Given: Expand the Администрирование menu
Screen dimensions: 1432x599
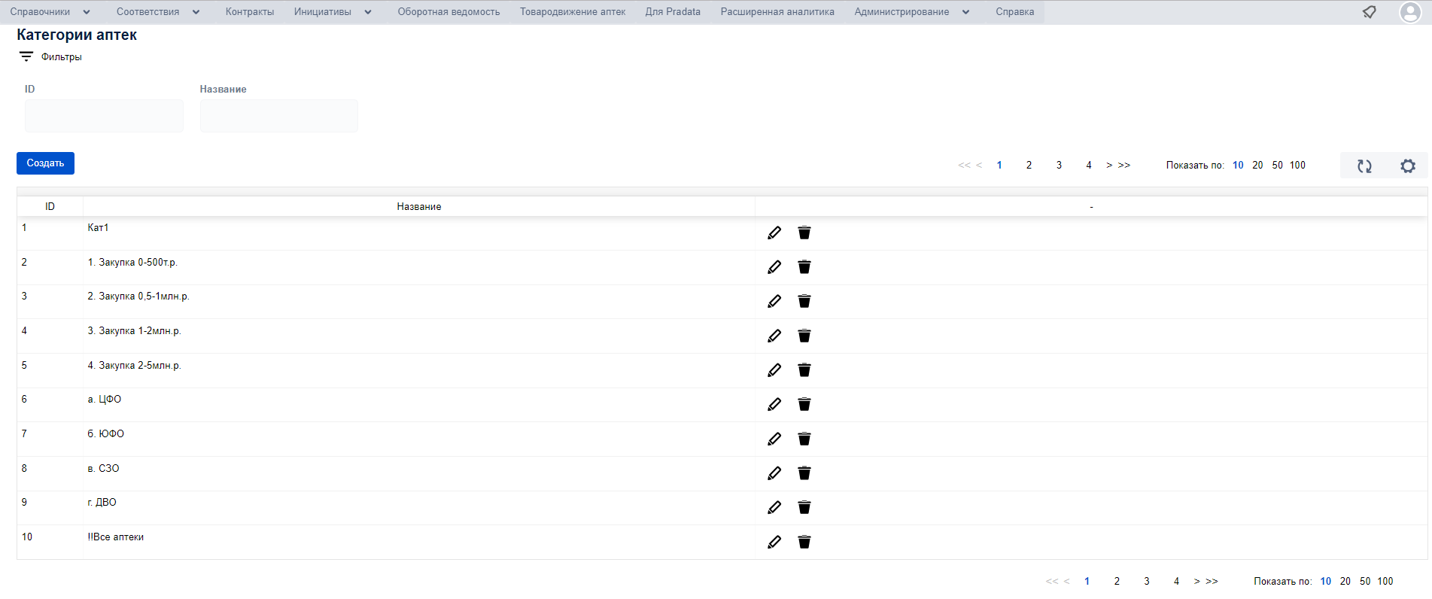Looking at the screenshot, I should pos(911,12).
